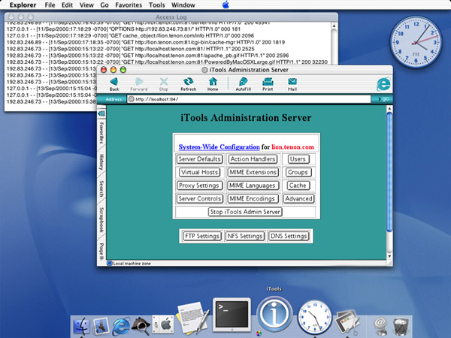Click the browser scrollbar down arrow

pos(389,256)
